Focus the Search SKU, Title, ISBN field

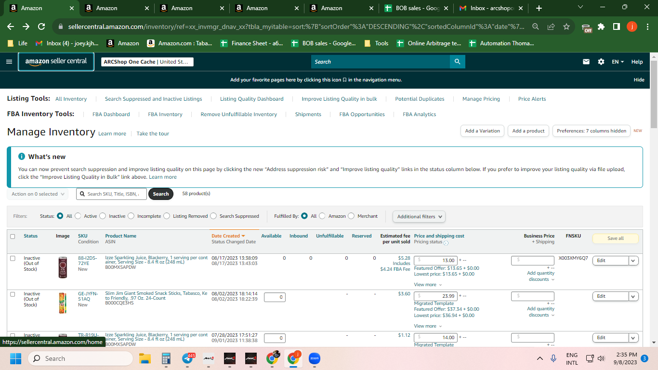pos(111,194)
